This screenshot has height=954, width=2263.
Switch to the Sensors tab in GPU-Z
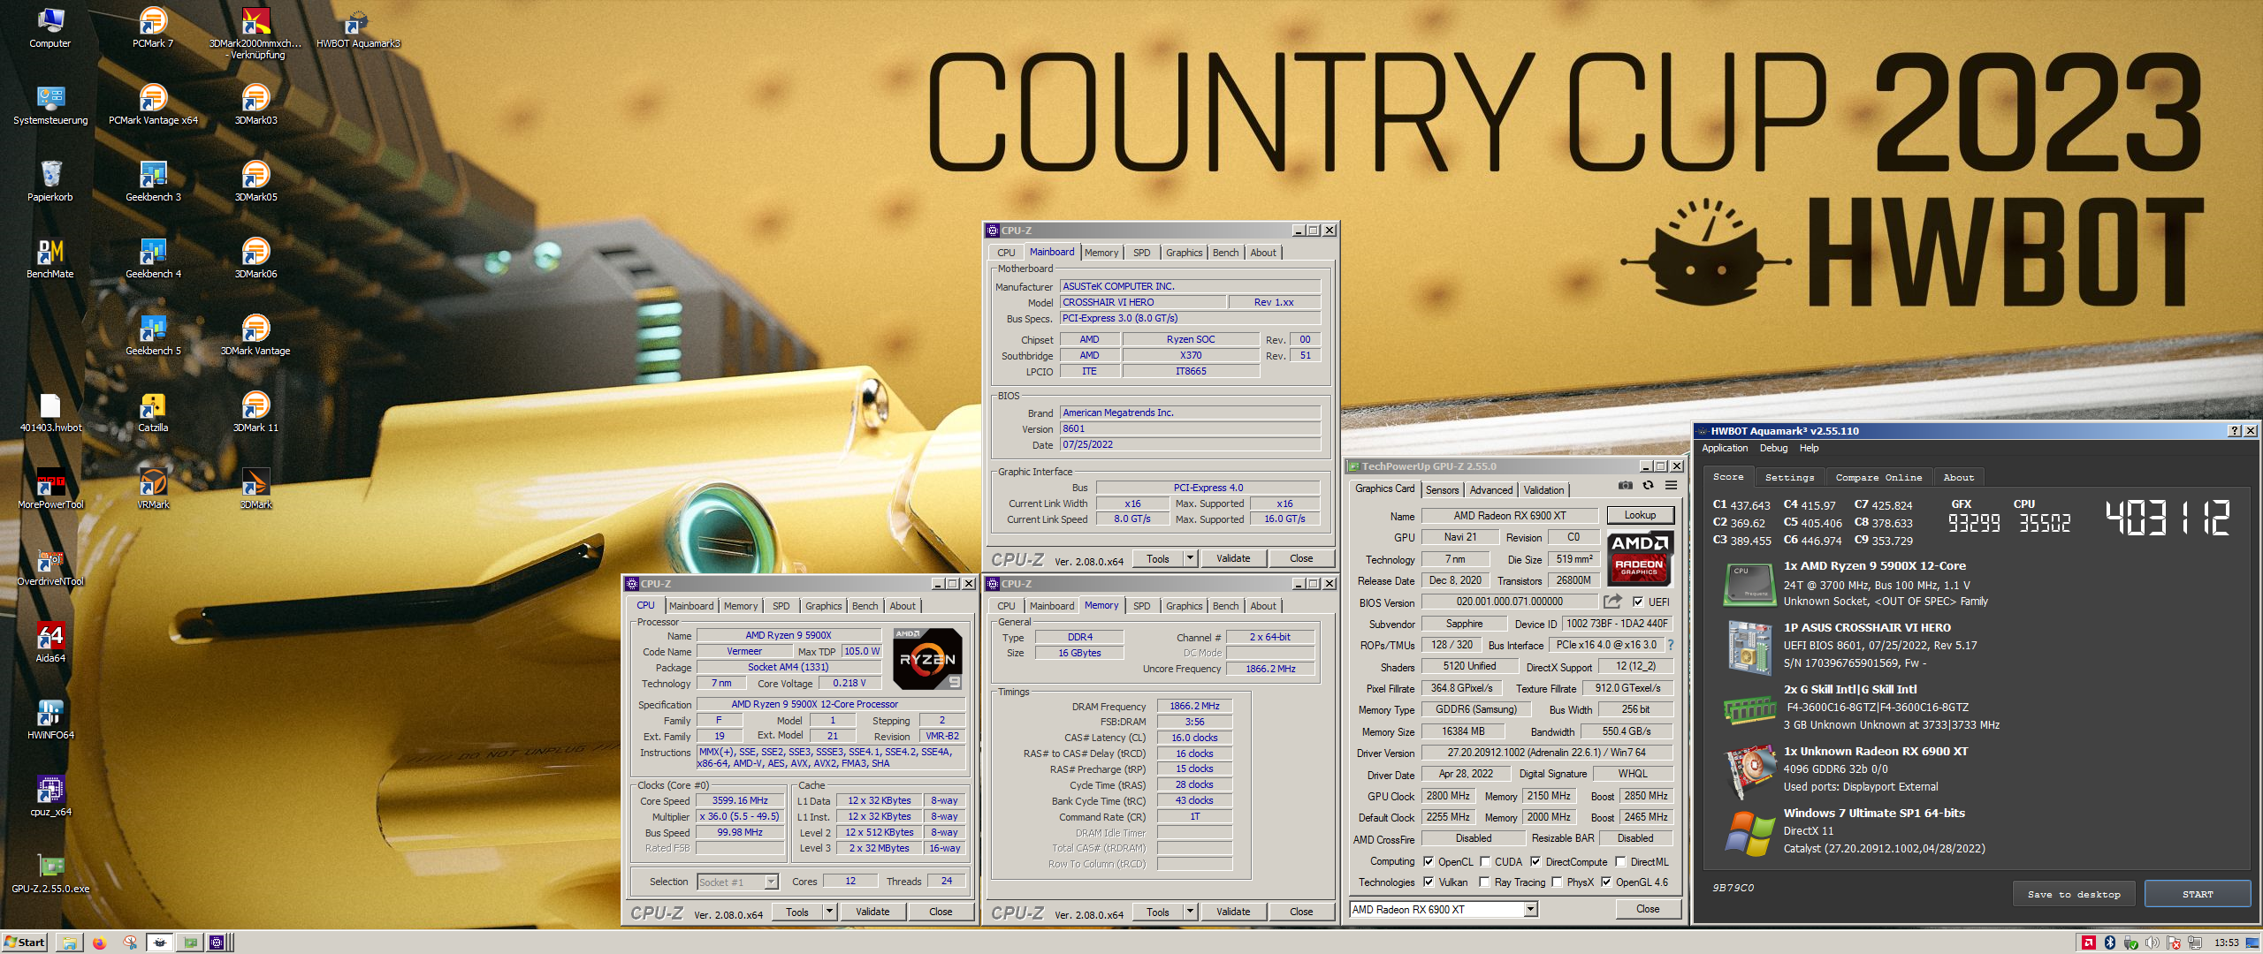click(x=1442, y=490)
